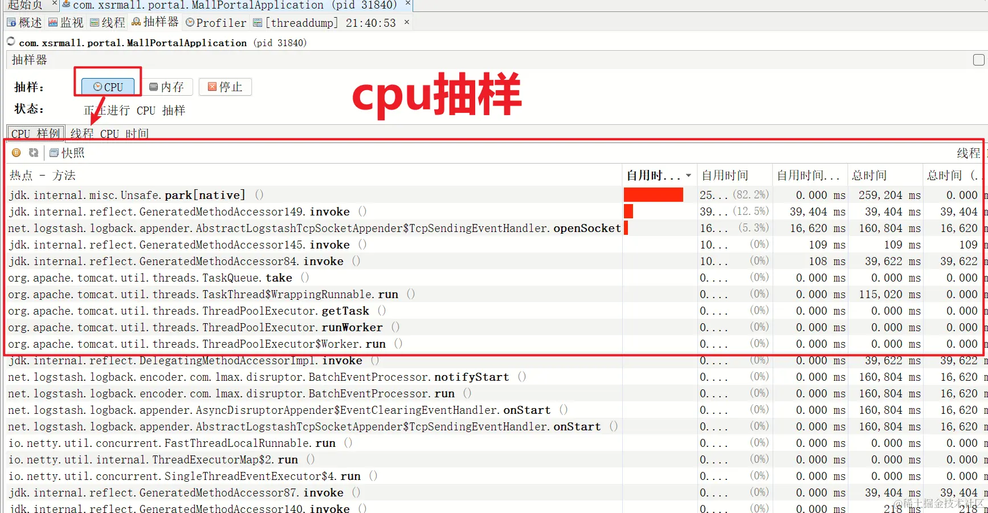988x513 pixels.
Task: Sort by 热点 - 方法 column header
Action: click(314, 176)
